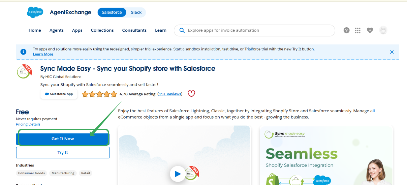Click the 4.78 Average Rating text
407x185 pixels.
137,94
